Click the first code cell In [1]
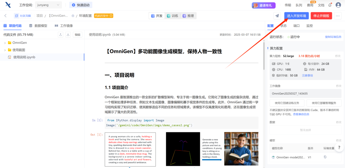The image size is (345, 168). coord(181,123)
